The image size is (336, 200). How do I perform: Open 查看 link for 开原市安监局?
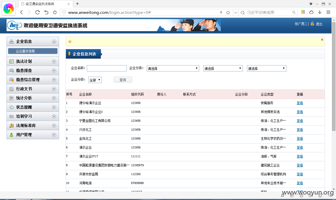pos(300,174)
